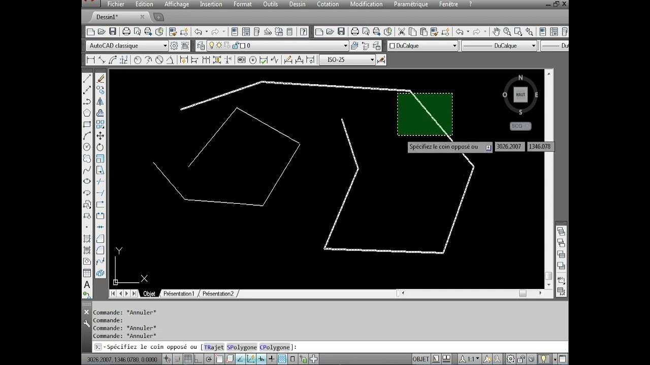Toggle object snap in status bar
The width and height of the screenshot is (650, 365).
click(219, 359)
